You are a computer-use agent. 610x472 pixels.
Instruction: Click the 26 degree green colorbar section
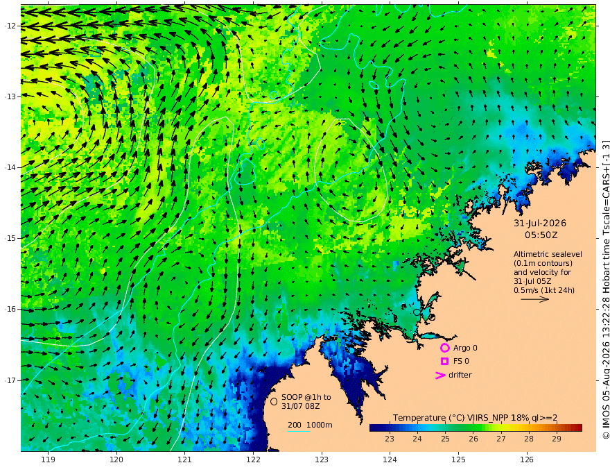click(x=473, y=428)
